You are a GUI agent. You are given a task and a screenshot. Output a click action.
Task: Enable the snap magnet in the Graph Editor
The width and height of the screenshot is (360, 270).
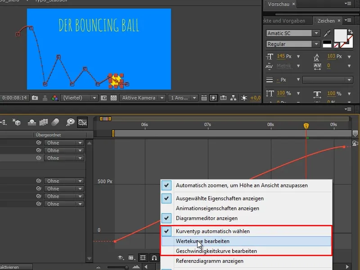154,257
